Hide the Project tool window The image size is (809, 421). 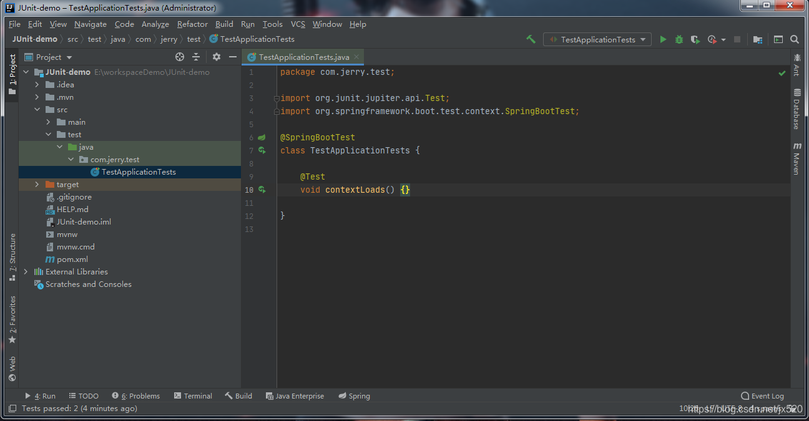(x=233, y=57)
